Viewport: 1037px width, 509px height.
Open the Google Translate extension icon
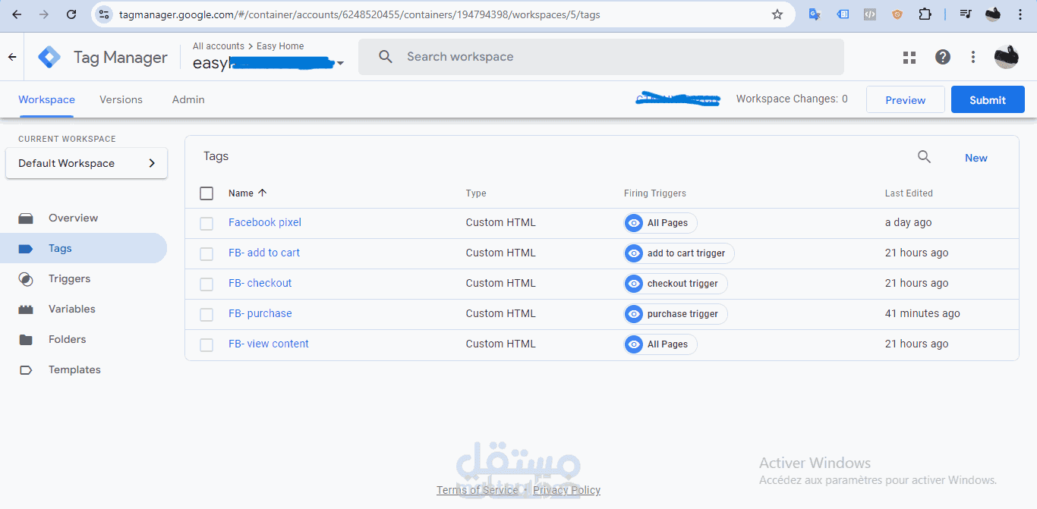coord(815,14)
